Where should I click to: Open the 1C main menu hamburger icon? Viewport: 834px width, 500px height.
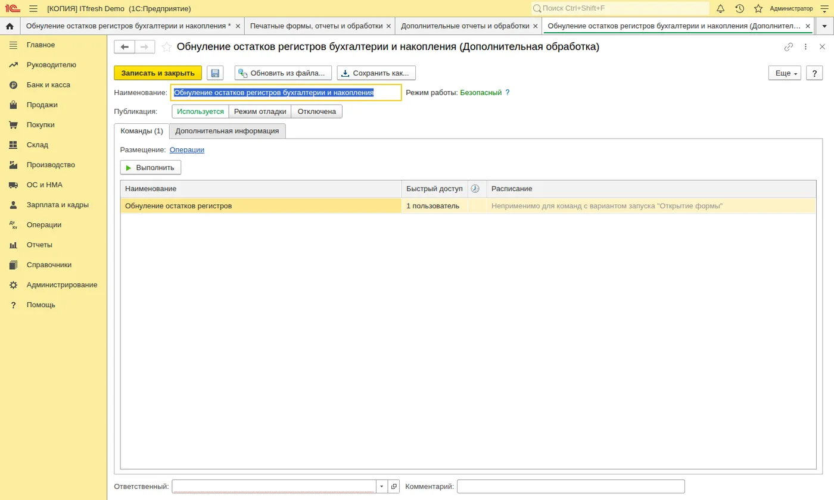coord(33,8)
